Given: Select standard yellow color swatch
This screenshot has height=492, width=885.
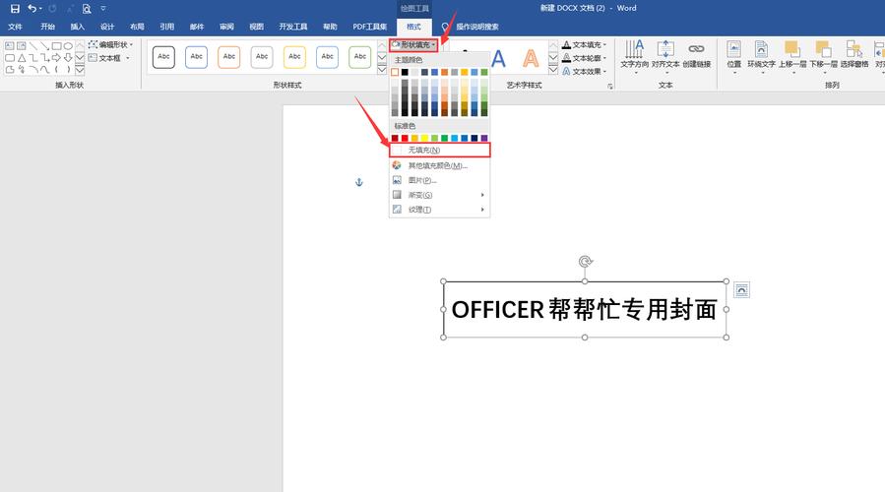Looking at the screenshot, I should (424, 138).
